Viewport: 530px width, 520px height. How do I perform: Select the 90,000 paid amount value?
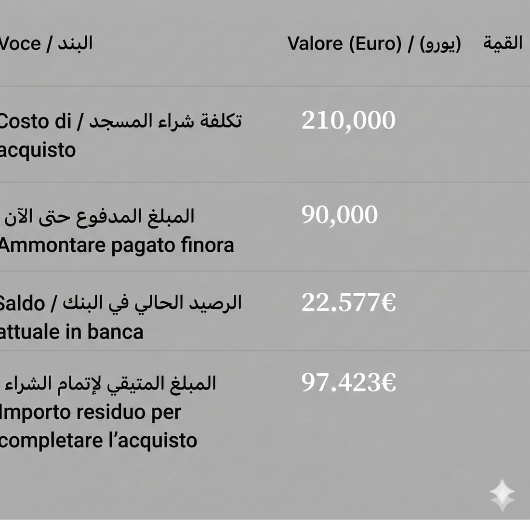click(340, 215)
